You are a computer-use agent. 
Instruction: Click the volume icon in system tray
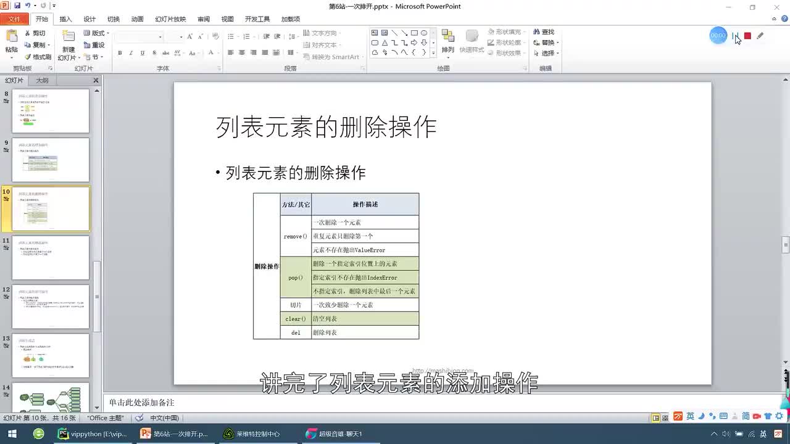(x=725, y=434)
